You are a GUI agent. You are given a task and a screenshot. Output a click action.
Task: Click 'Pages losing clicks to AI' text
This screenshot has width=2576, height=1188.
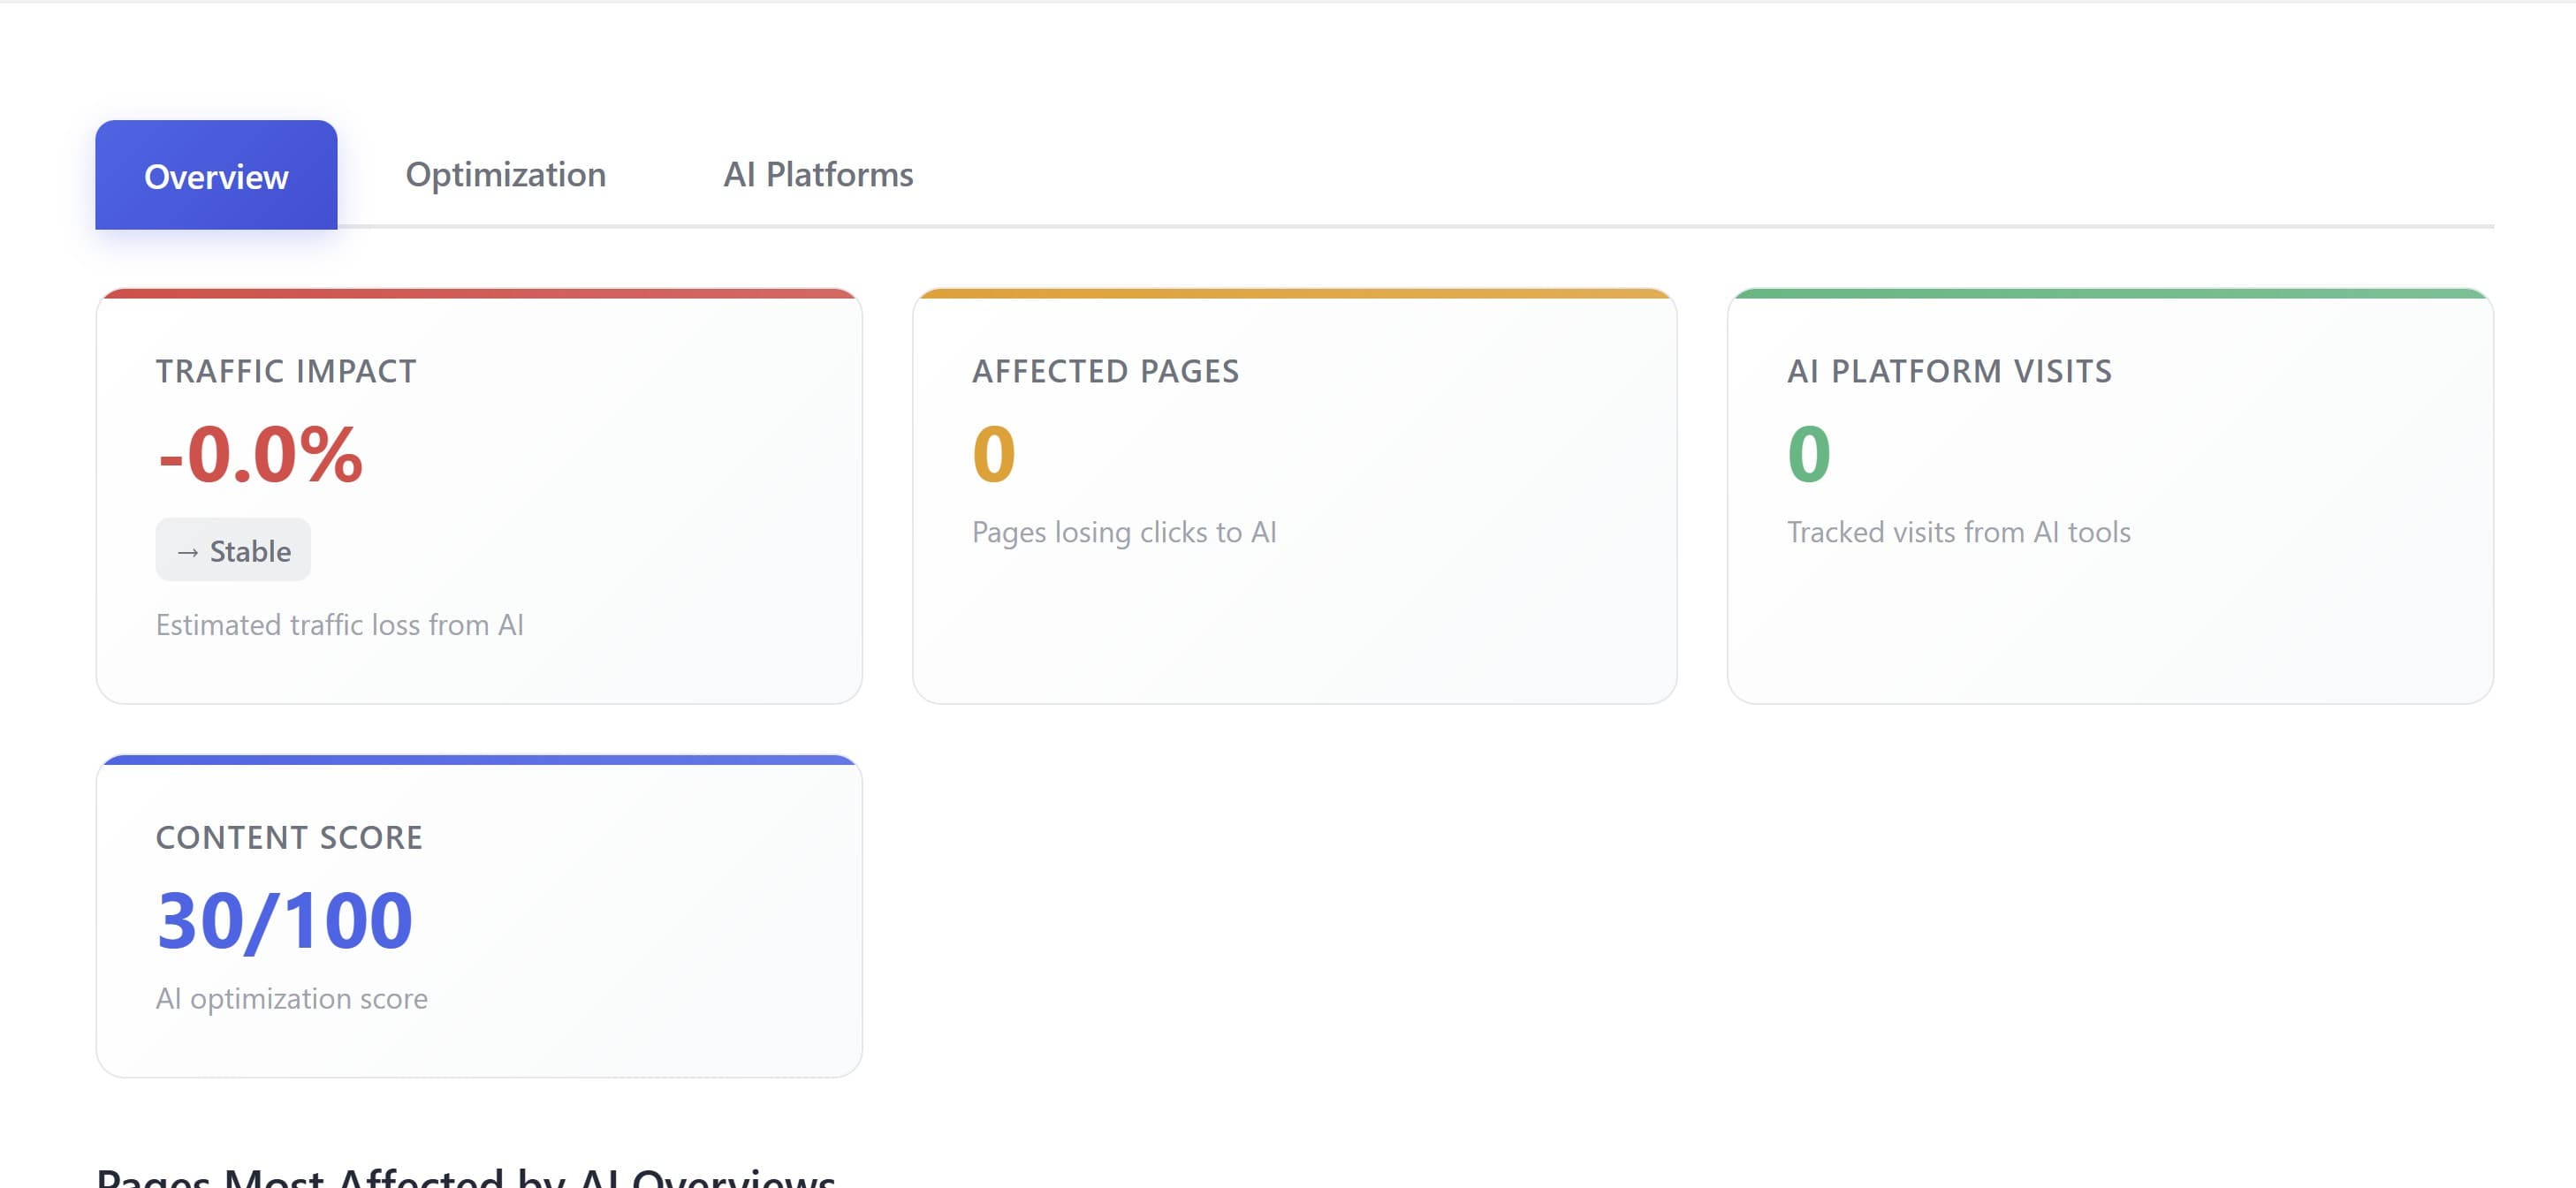tap(1124, 532)
